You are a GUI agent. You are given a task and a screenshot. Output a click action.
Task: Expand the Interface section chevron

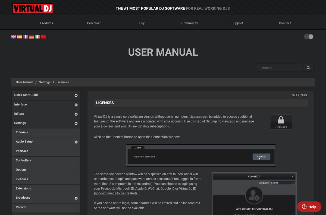76,105
